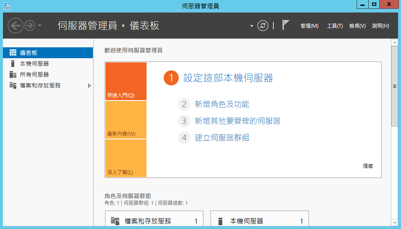Maximize the Server Manager window

[x=374, y=4]
